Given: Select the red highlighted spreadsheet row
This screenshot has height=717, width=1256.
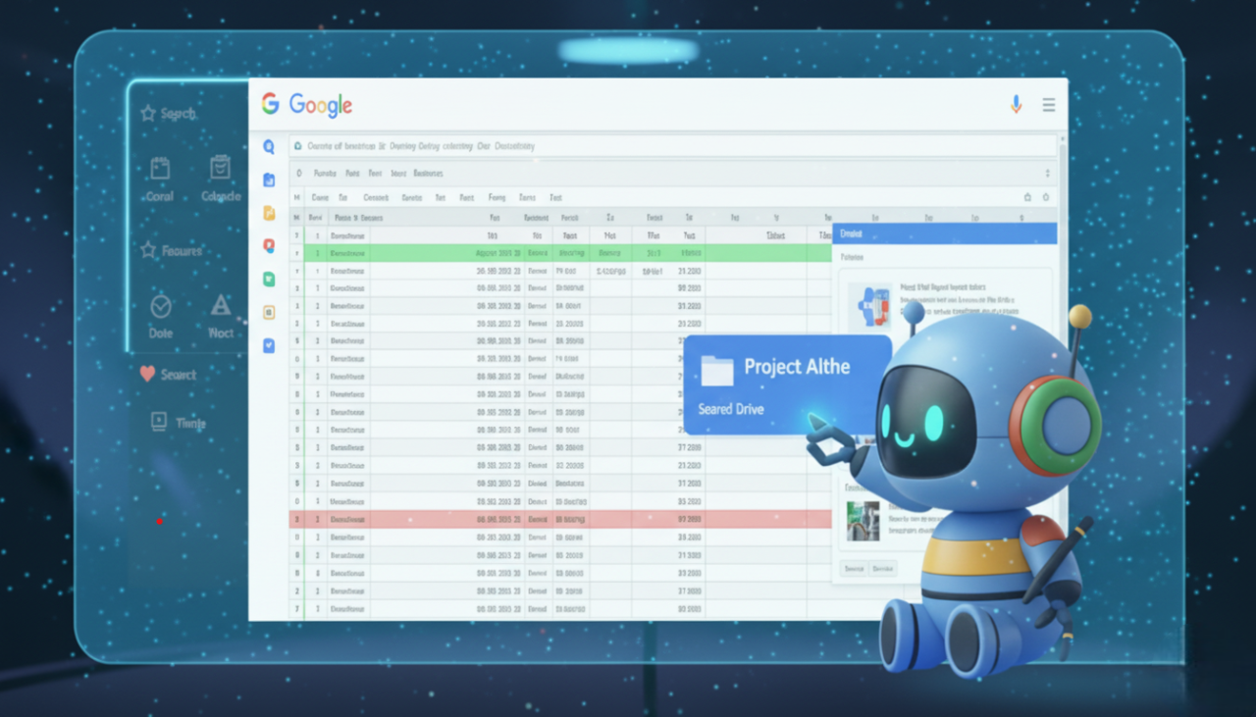Looking at the screenshot, I should (559, 520).
